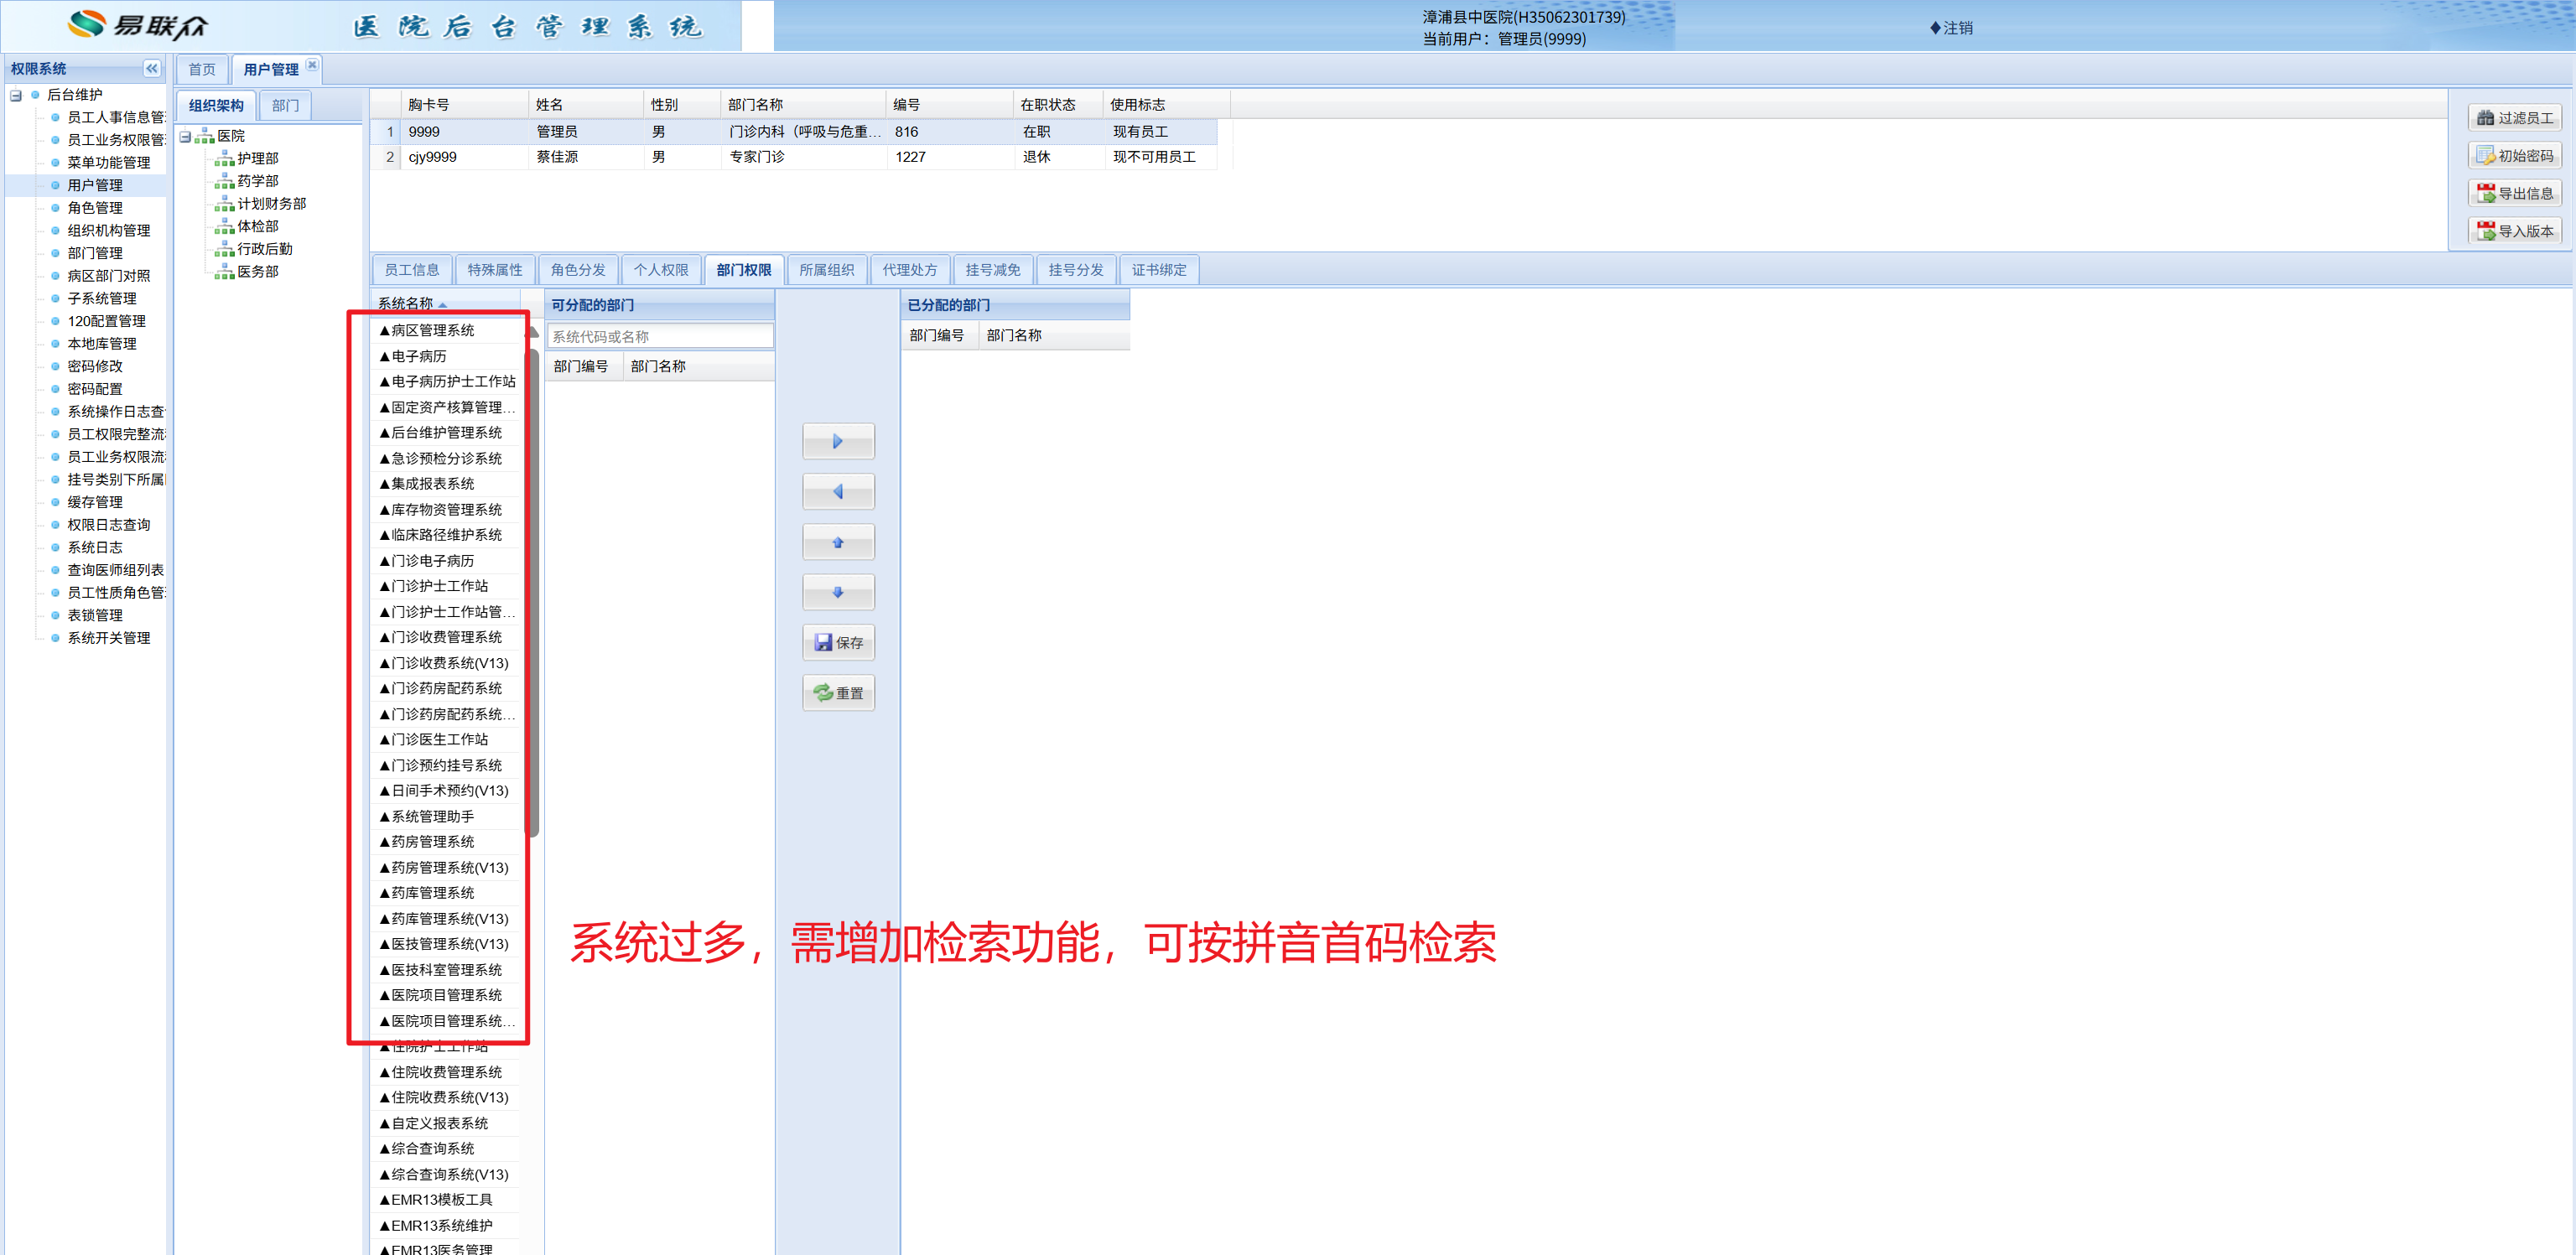Click the 系统代码或名称 search field
The height and width of the screenshot is (1255, 2576).
coord(659,336)
